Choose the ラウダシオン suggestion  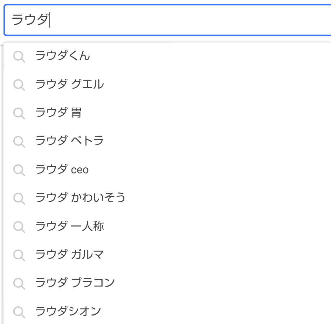pyautogui.click(x=167, y=311)
